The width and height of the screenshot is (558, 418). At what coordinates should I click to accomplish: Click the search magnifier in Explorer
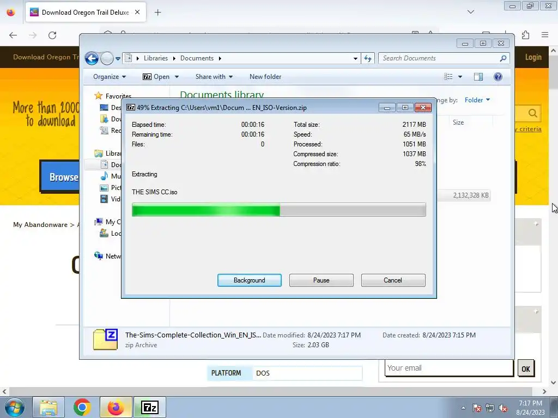click(x=503, y=58)
